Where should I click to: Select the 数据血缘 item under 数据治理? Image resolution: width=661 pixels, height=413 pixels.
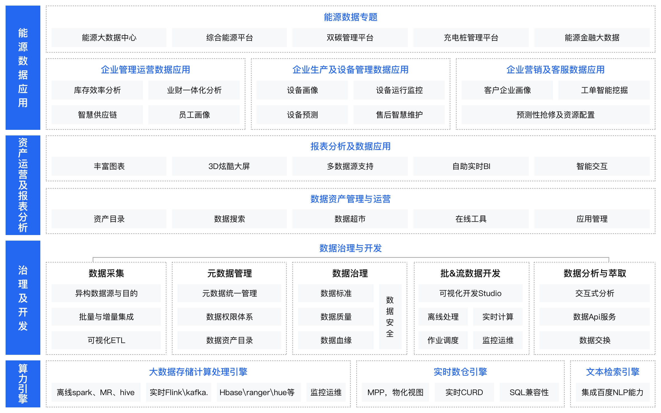pos(336,340)
